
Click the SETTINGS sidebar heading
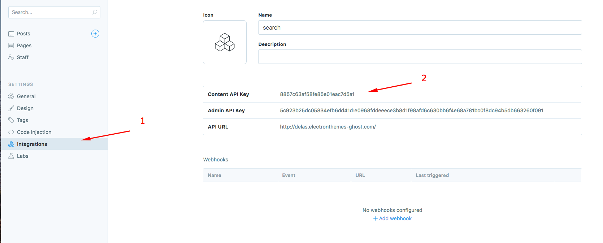pos(21,84)
